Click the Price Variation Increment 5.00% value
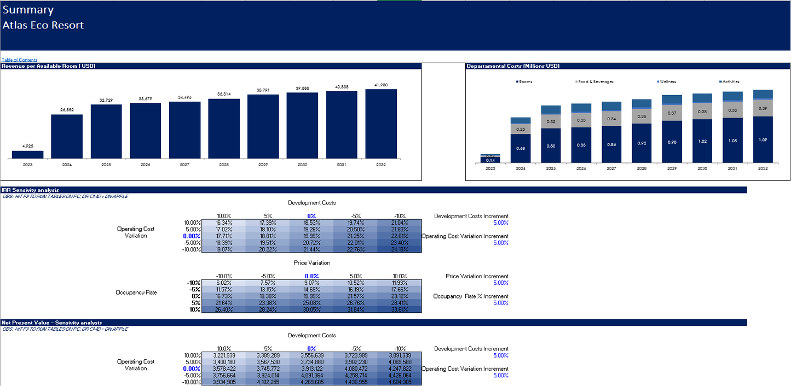This screenshot has height=386, width=791. coord(500,283)
